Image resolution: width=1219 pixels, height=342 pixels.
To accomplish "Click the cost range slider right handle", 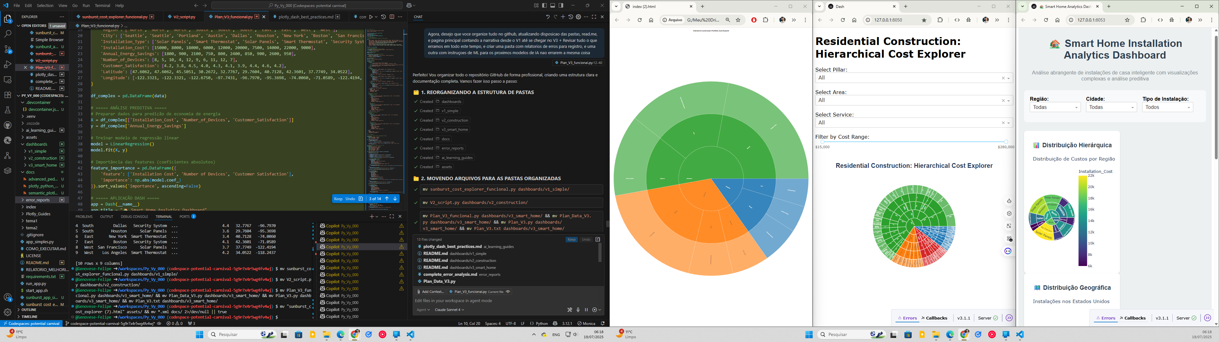I will pyautogui.click(x=1006, y=142).
